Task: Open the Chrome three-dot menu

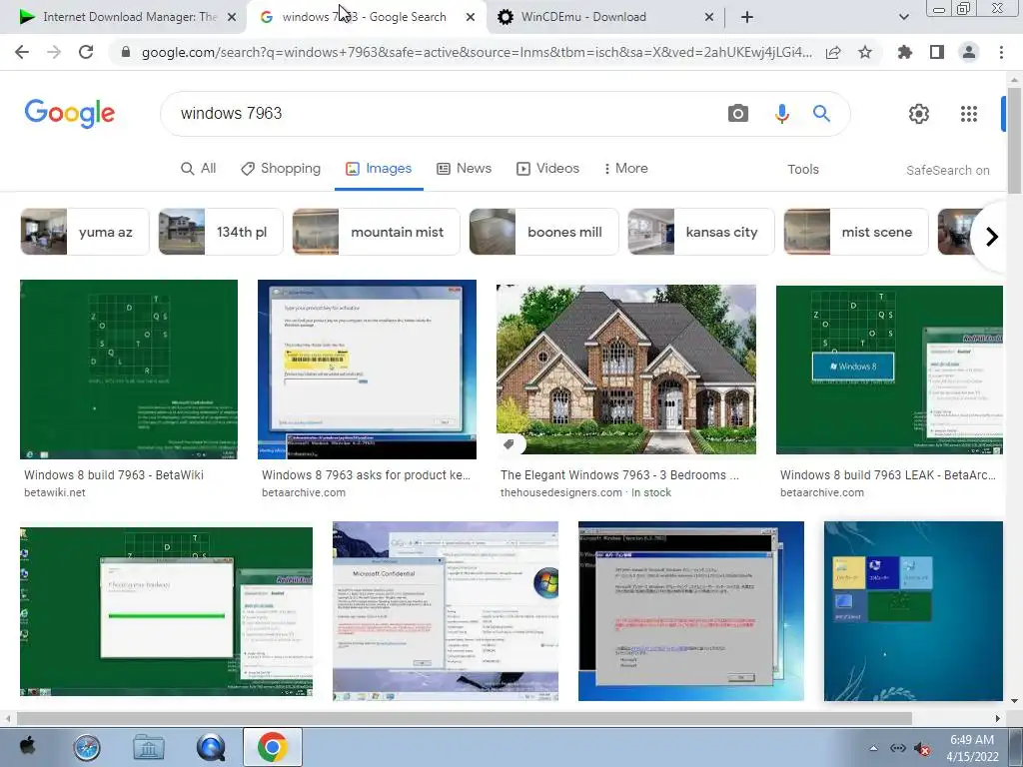Action: (1001, 52)
